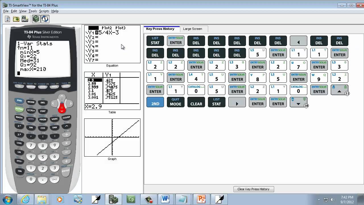
Task: Open the File menu
Action: point(6,11)
